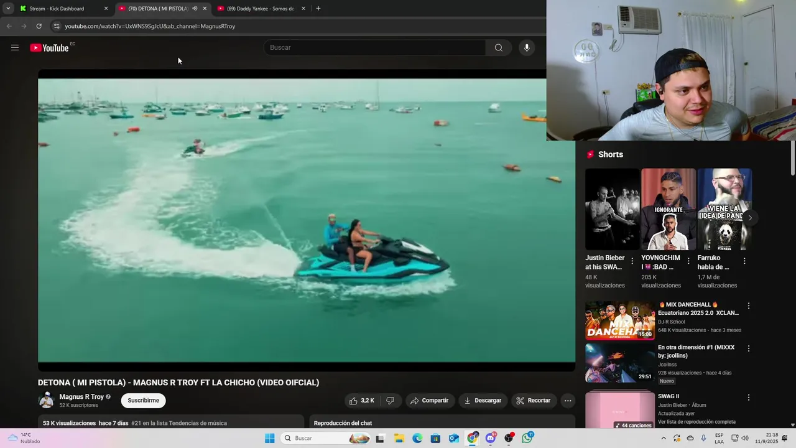Open a new browser tab
This screenshot has height=448, width=796.
pyautogui.click(x=318, y=9)
